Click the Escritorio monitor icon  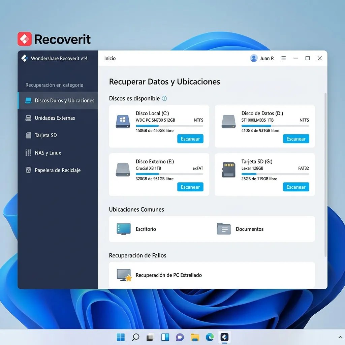point(123,229)
